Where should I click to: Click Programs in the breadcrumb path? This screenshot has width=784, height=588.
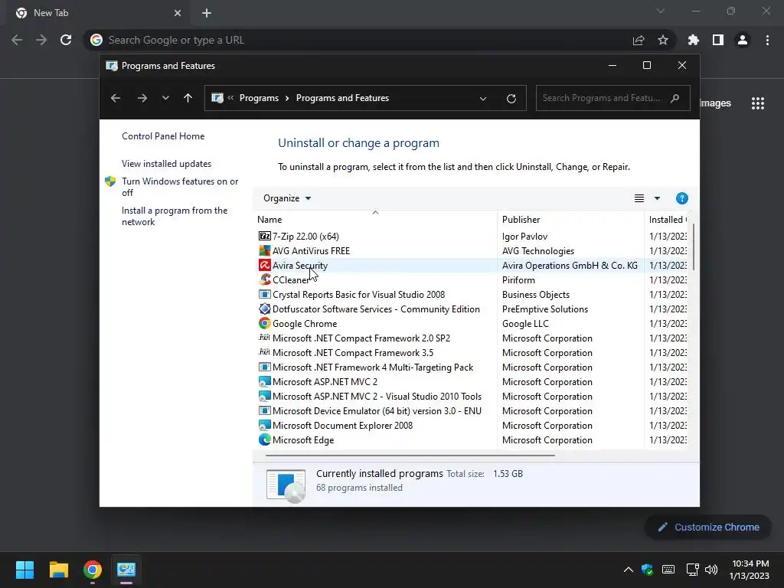259,98
